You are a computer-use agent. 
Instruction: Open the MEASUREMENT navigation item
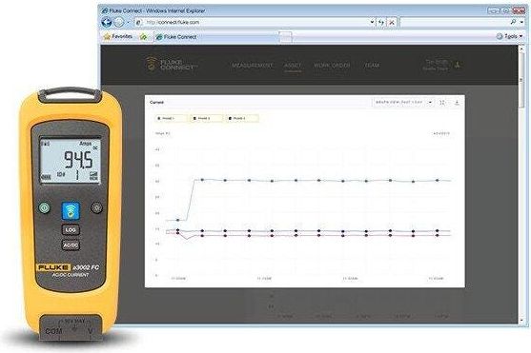[x=253, y=65]
